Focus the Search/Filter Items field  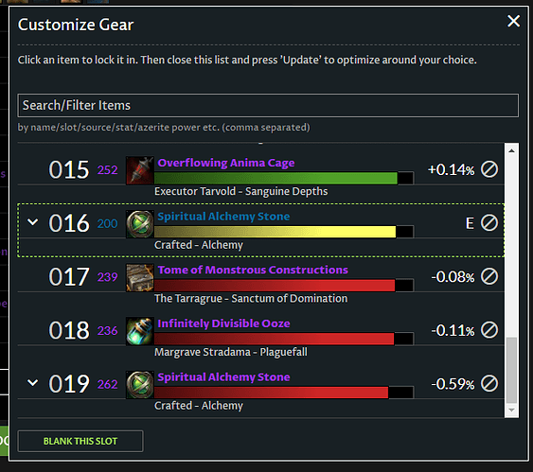(268, 105)
